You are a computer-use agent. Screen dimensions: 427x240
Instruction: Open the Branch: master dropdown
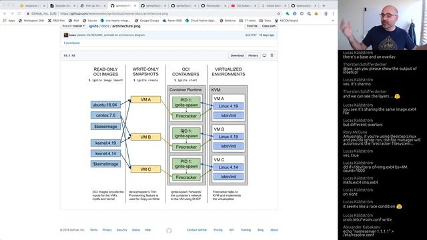73,26
